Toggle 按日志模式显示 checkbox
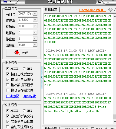The height and width of the screenshot is (129, 116). pos(8,74)
